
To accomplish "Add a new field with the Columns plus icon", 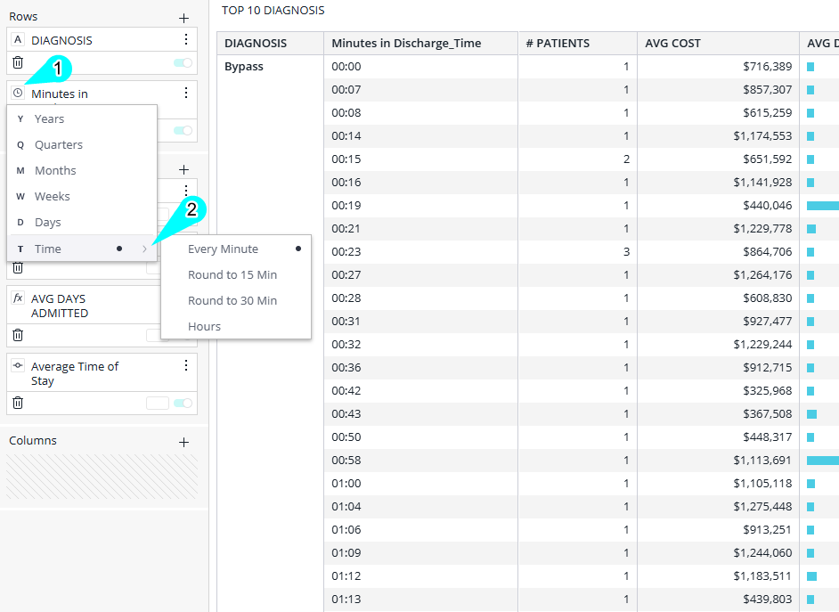I will 183,442.
